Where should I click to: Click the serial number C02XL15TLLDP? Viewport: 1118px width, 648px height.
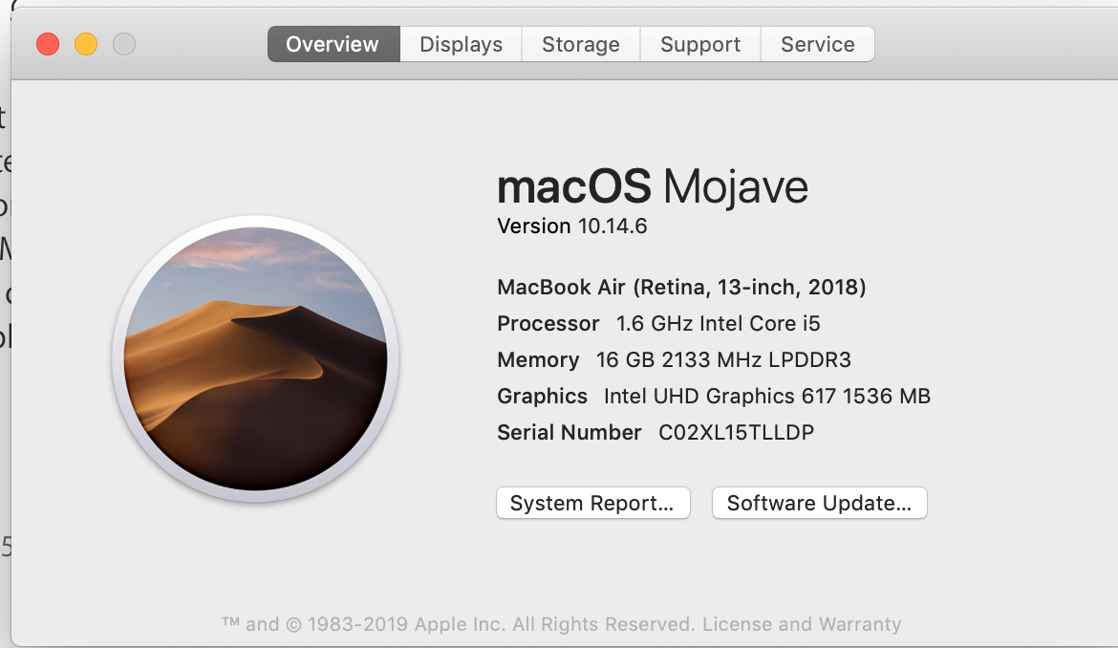click(x=736, y=433)
